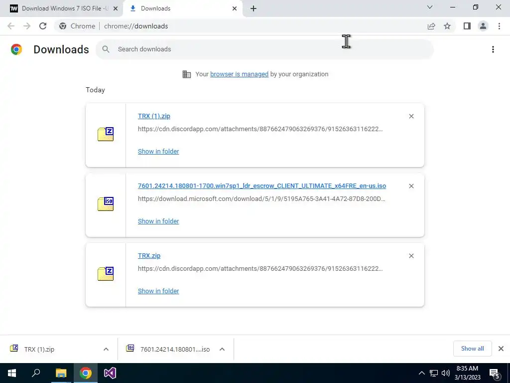
Task: Open a new browser tab
Action: click(x=254, y=8)
